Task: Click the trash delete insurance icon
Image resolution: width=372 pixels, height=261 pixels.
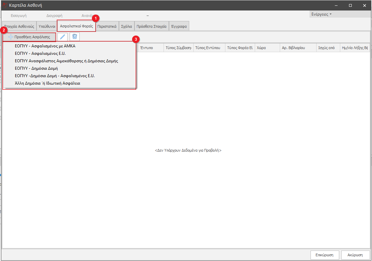Action: tap(75, 37)
